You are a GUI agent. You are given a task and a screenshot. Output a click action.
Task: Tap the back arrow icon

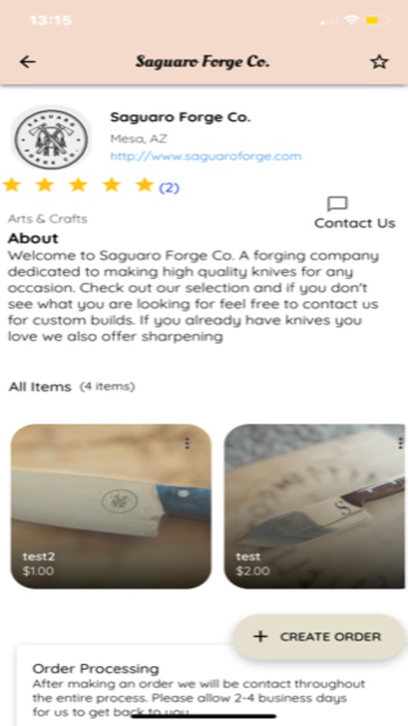[x=28, y=62]
